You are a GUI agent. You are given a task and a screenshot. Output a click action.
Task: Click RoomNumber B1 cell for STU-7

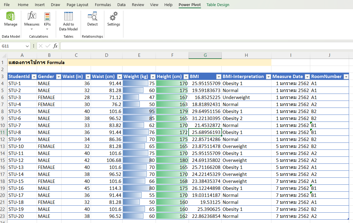pyautogui.click(x=329, y=125)
